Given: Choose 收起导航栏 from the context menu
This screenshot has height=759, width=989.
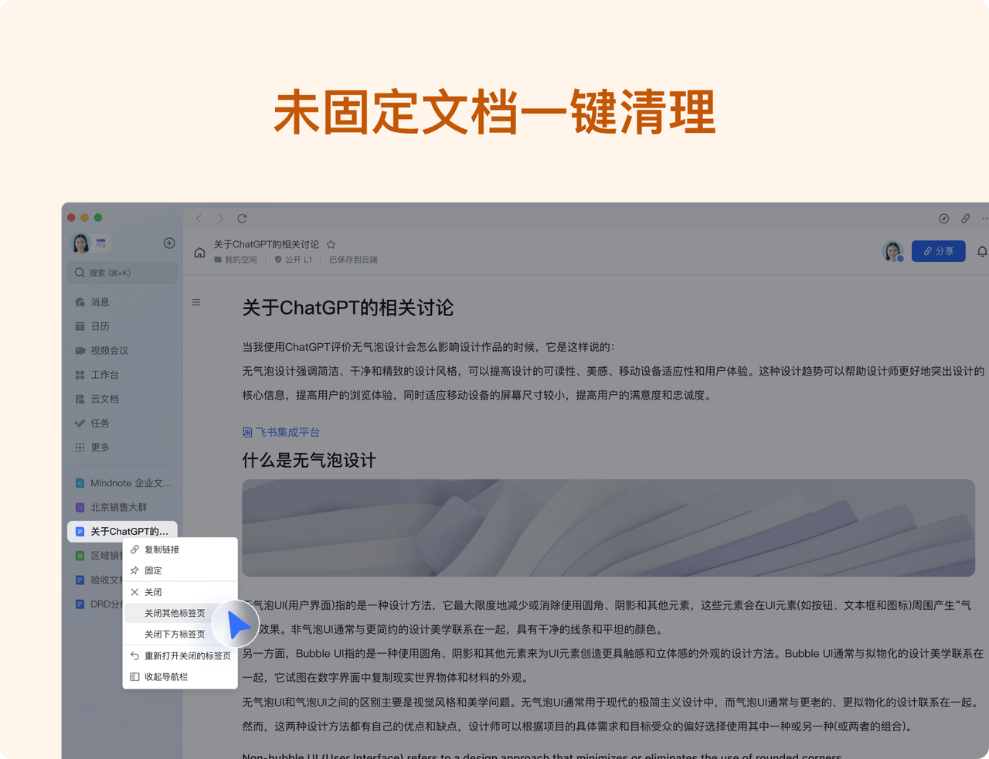Looking at the screenshot, I should [180, 677].
